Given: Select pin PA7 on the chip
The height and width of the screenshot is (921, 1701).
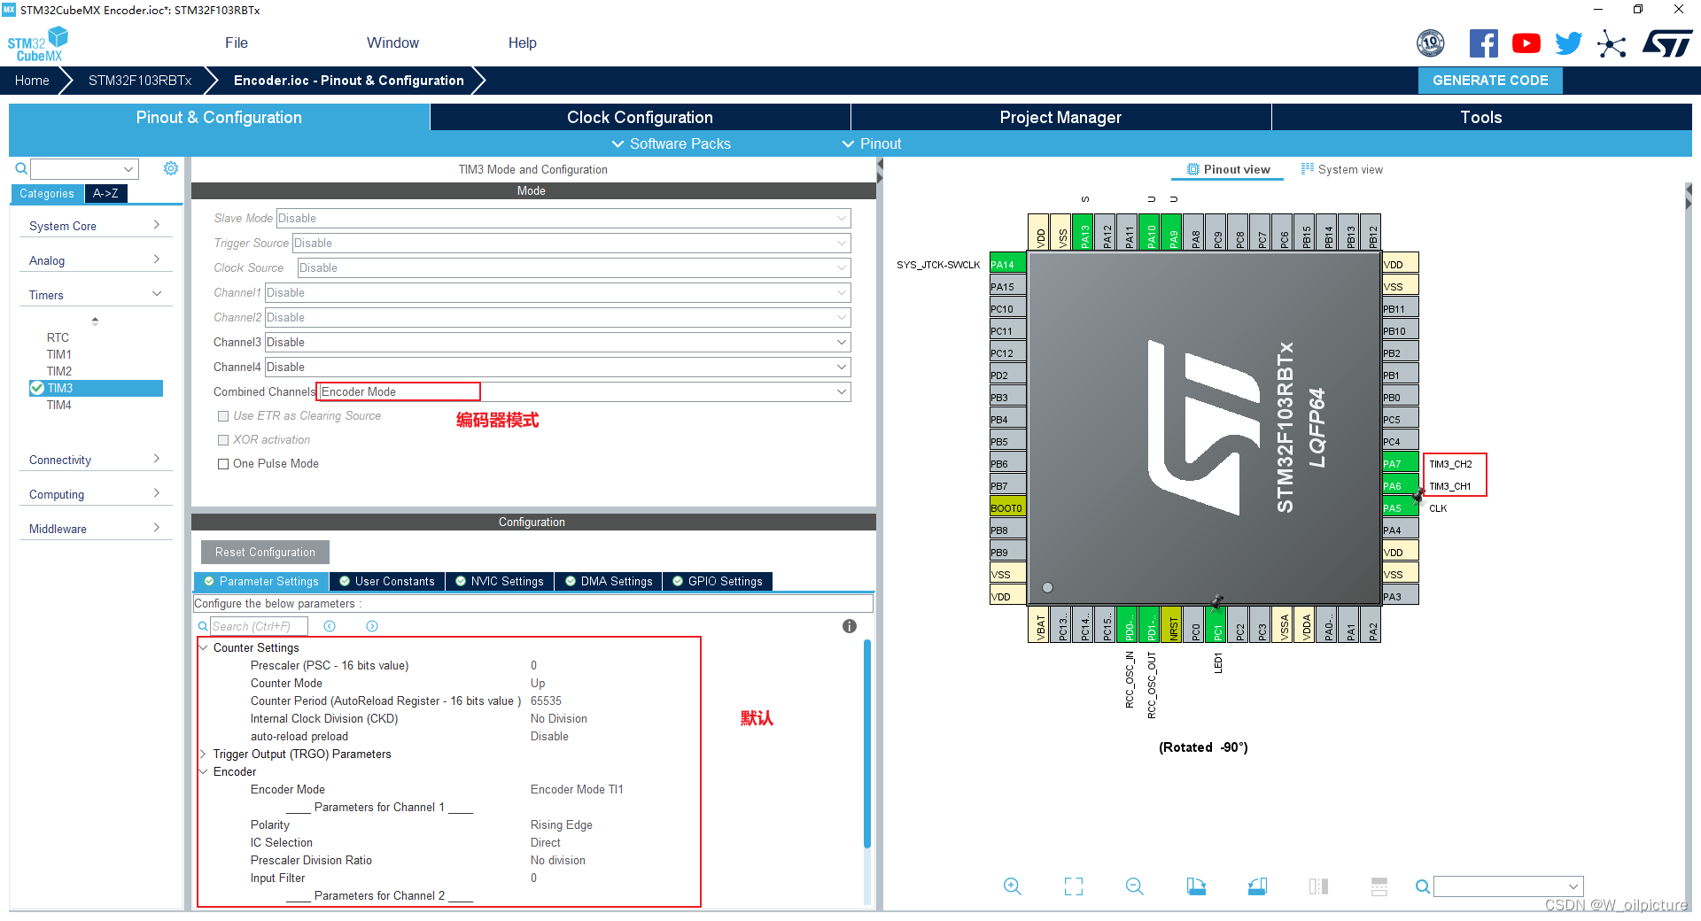Looking at the screenshot, I should [1401, 463].
